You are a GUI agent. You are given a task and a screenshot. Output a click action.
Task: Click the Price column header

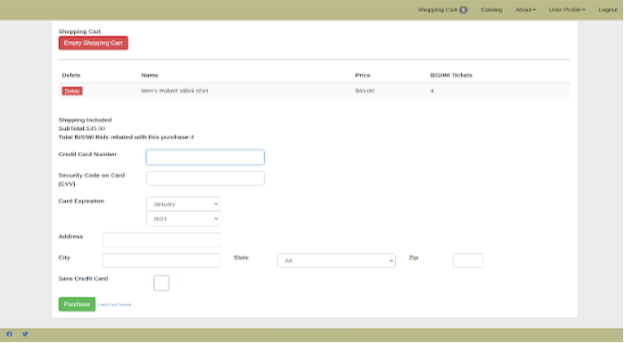(363, 75)
